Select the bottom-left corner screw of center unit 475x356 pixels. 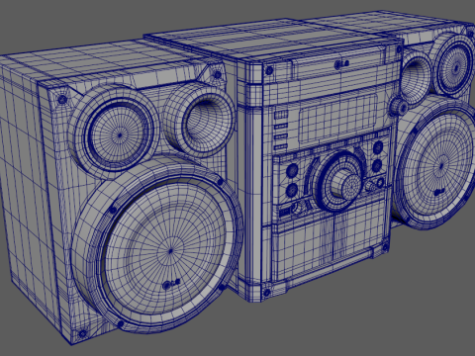point(266,292)
